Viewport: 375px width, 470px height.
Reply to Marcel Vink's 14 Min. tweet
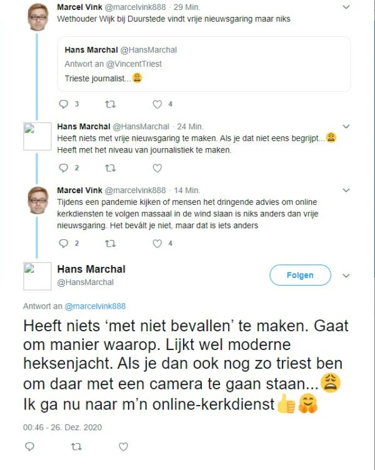[x=64, y=244]
